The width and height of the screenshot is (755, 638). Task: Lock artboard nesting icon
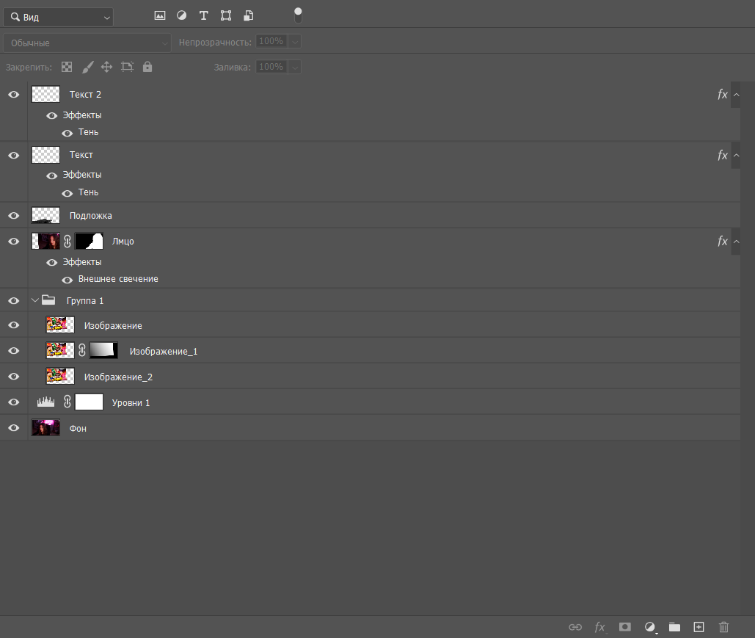(x=127, y=67)
